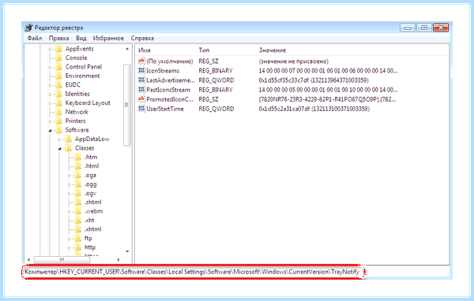Click the EUDC folder icon
The height and width of the screenshot is (301, 474).
(x=59, y=85)
